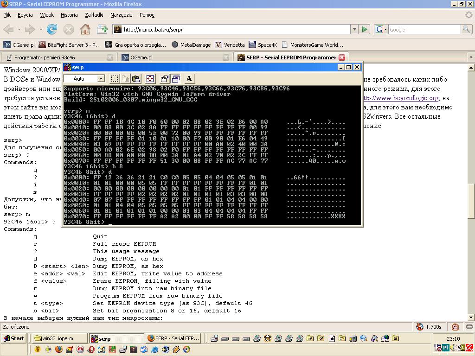The image size is (475, 356).
Task: Open the MetalDamage bookmark
Action: (x=191, y=45)
